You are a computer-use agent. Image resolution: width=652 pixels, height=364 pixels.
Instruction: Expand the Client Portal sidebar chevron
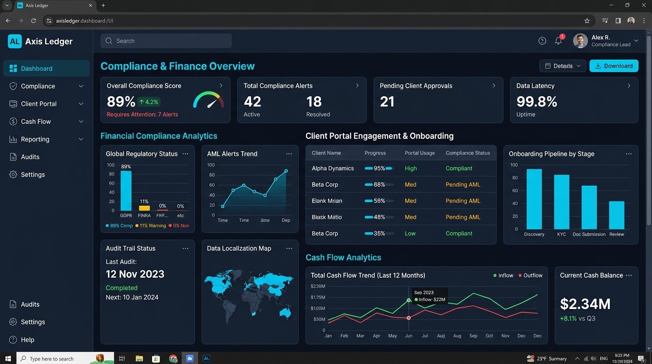pyautogui.click(x=81, y=104)
